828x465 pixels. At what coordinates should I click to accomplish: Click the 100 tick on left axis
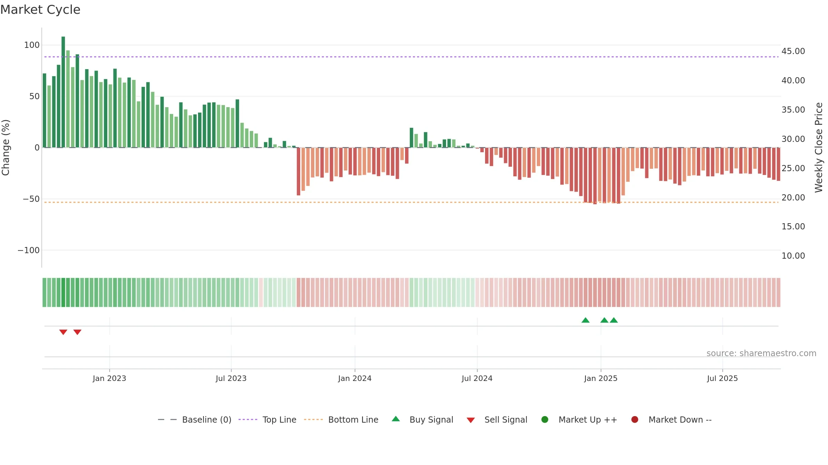(x=32, y=45)
